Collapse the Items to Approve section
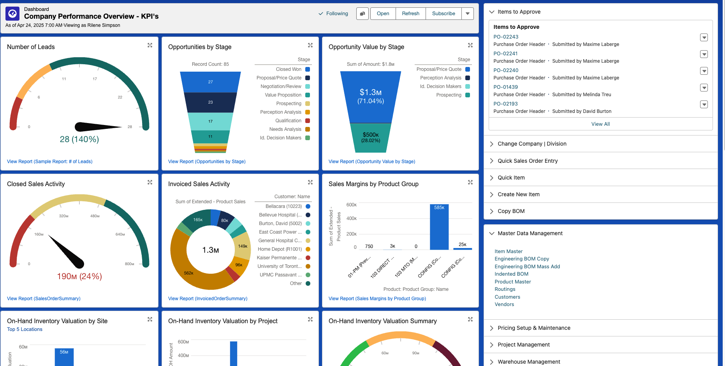 [x=492, y=12]
